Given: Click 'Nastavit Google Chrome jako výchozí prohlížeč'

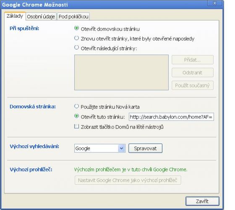Looking at the screenshot, I should (x=128, y=180).
